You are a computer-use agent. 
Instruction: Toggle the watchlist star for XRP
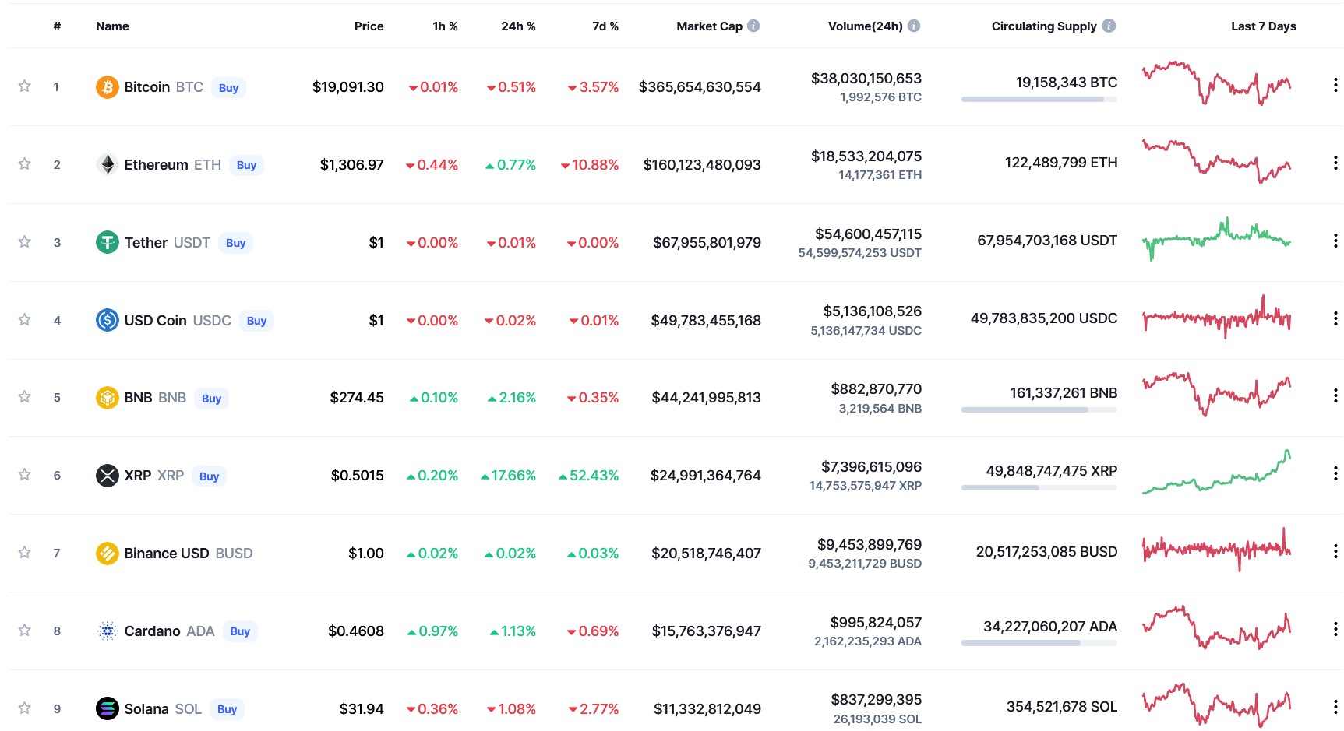25,474
